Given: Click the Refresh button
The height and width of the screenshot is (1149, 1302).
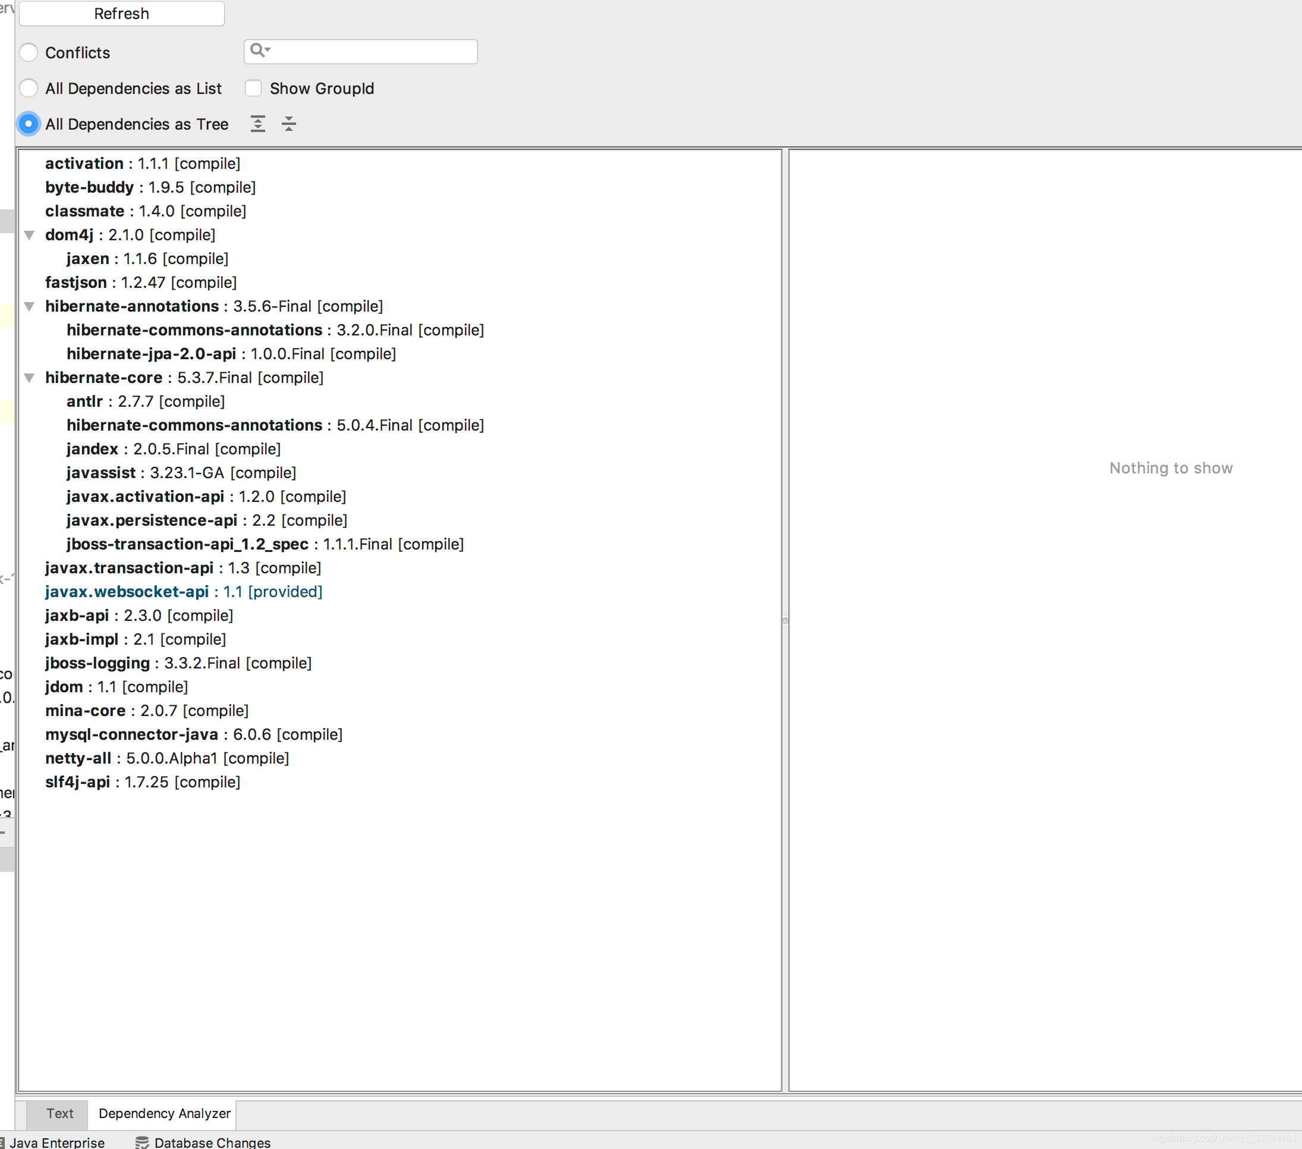Looking at the screenshot, I should 122,14.
